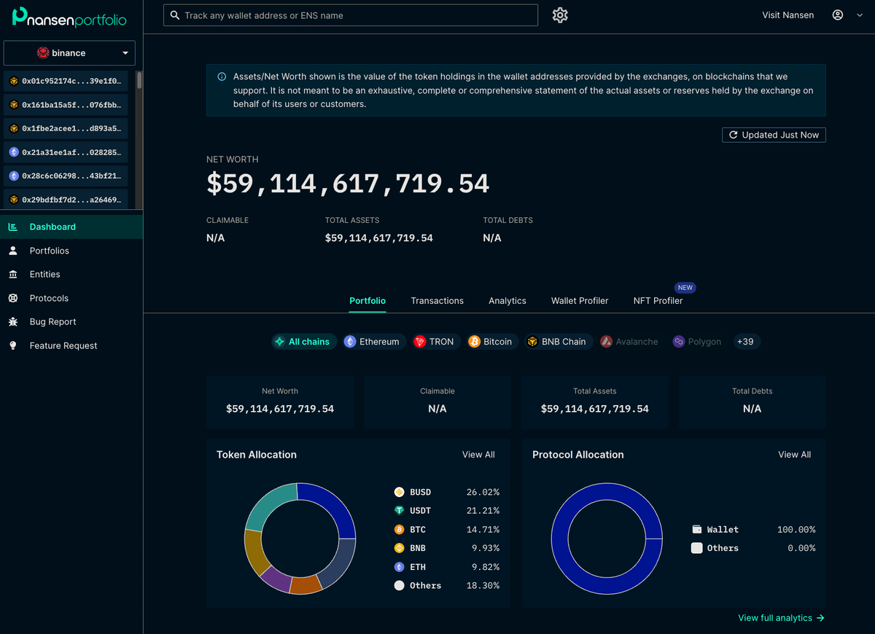Open Bug Report from sidebar

[52, 322]
